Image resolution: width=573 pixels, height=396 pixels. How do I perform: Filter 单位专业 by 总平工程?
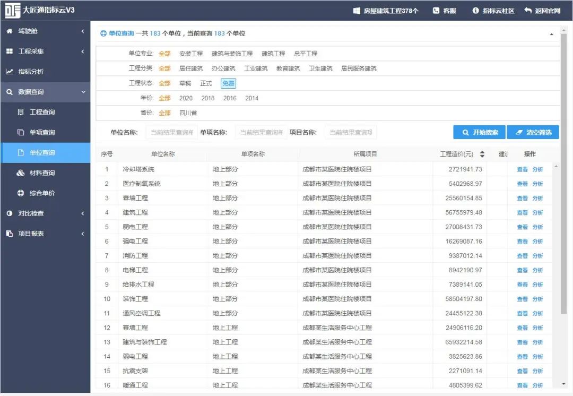coord(306,54)
